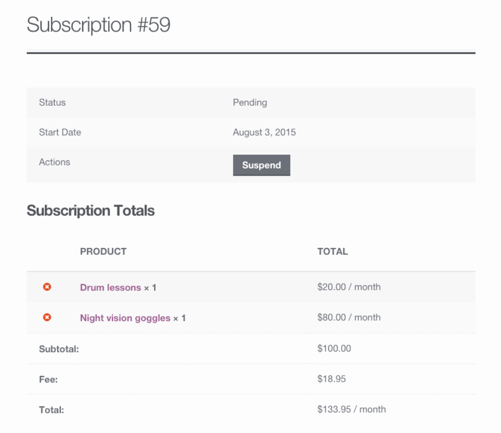Open the Drum lessons product page
The height and width of the screenshot is (433, 501).
point(111,287)
